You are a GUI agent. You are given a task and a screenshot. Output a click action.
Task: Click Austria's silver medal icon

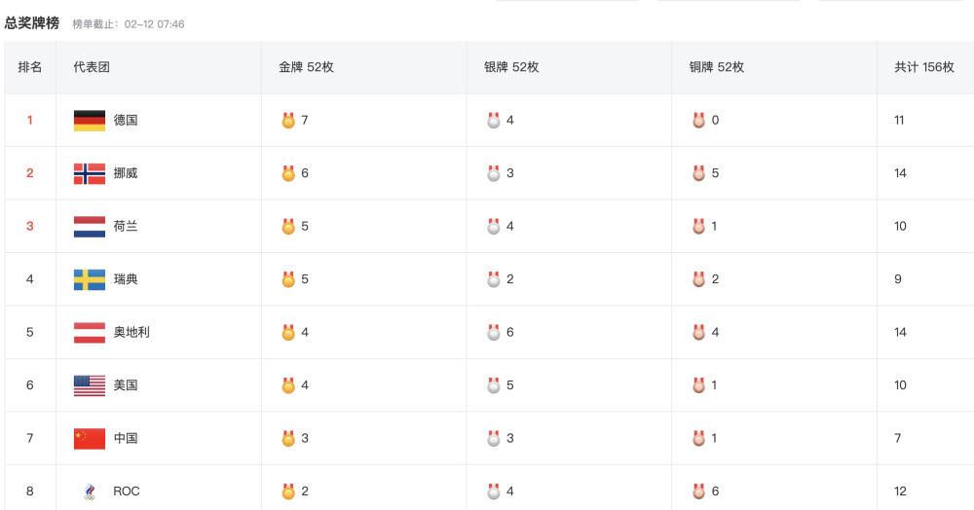[493, 333]
